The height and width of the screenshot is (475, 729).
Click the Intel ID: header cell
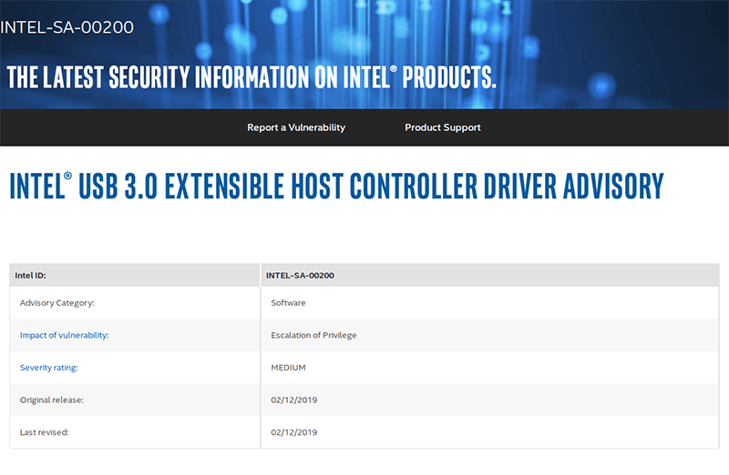pyautogui.click(x=135, y=276)
